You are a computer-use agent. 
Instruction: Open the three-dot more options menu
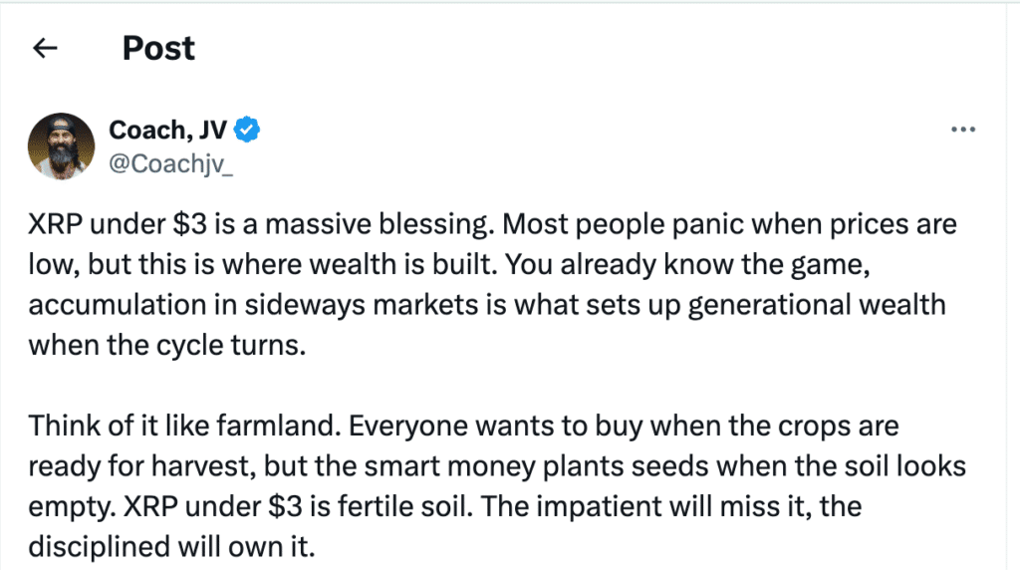(963, 131)
